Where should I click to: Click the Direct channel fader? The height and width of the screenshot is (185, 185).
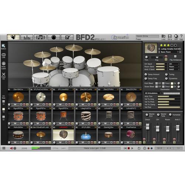tap(148, 127)
